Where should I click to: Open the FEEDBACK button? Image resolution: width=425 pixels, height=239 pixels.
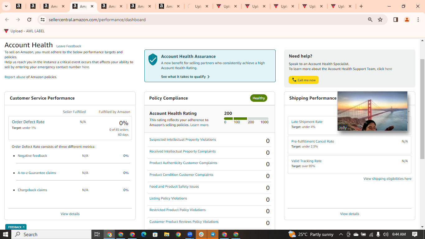(15, 227)
